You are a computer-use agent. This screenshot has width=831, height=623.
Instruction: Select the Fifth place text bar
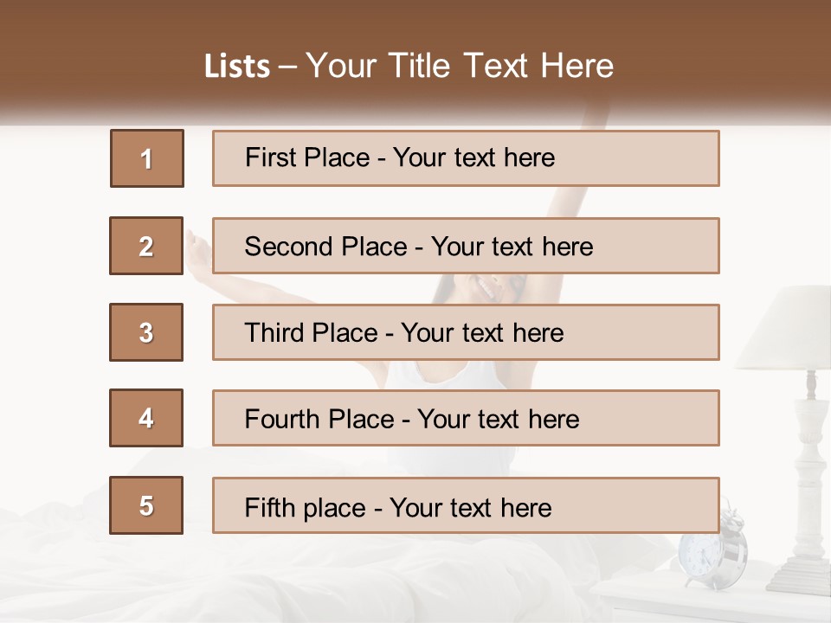[466, 505]
